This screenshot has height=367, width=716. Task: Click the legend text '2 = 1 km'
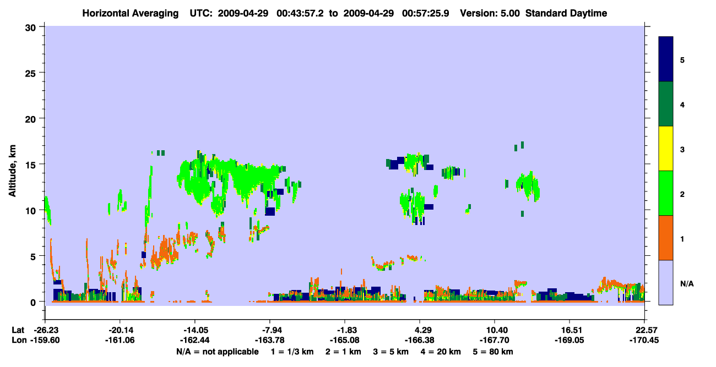(x=344, y=352)
